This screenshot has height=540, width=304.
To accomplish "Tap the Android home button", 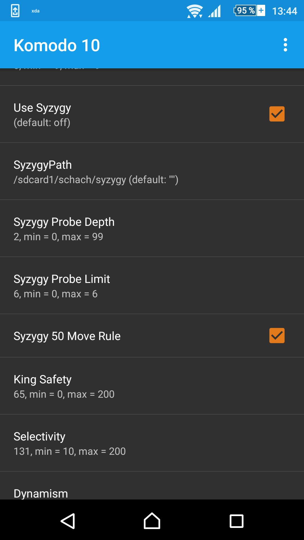I will tap(152, 521).
